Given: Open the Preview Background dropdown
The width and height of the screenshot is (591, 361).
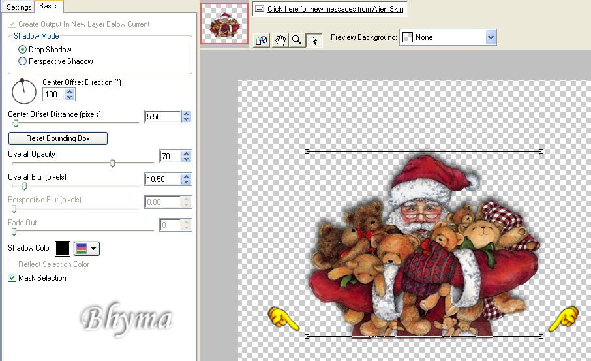Looking at the screenshot, I should (x=491, y=37).
